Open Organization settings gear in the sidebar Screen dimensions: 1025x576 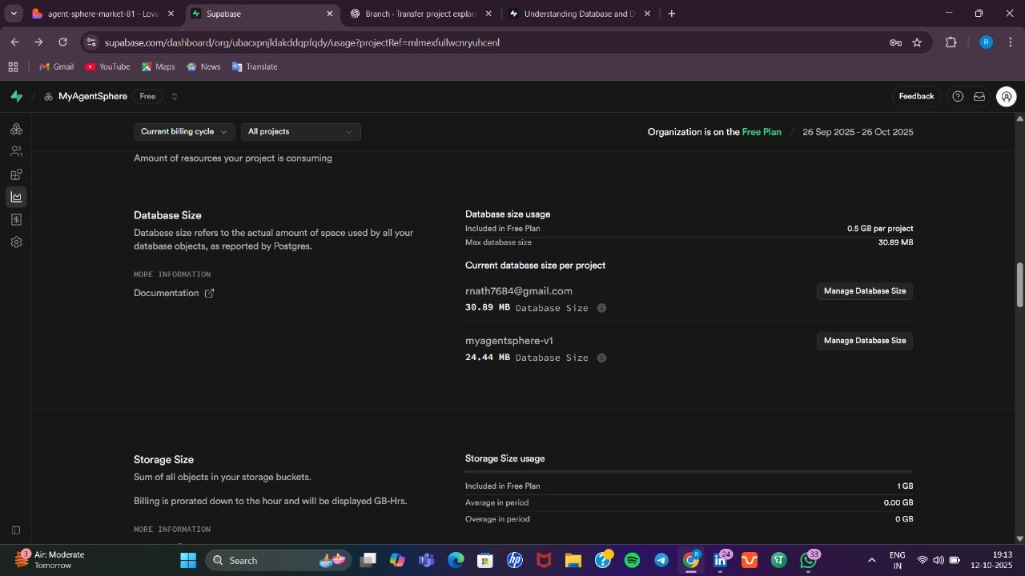click(16, 242)
